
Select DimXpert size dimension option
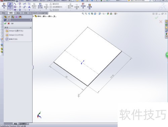pyautogui.click(x=14, y=35)
